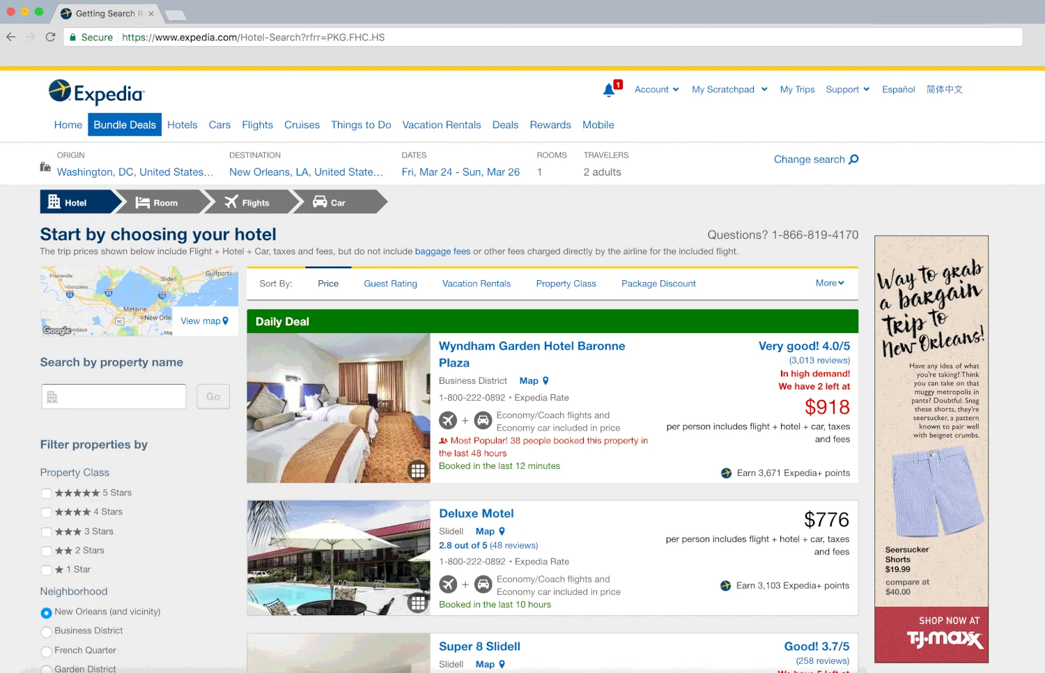This screenshot has height=673, width=1045.
Task: Click the Deluxe Motel pool photo
Action: (x=339, y=558)
